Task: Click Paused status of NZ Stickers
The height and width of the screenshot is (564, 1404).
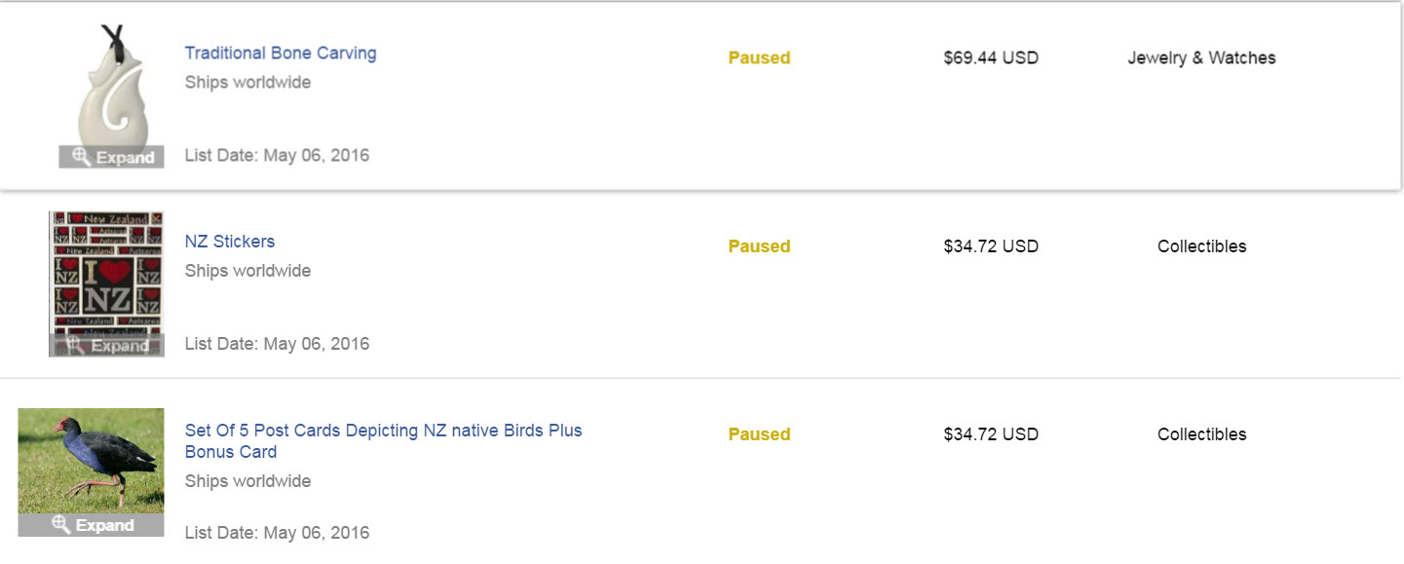Action: pyautogui.click(x=759, y=246)
